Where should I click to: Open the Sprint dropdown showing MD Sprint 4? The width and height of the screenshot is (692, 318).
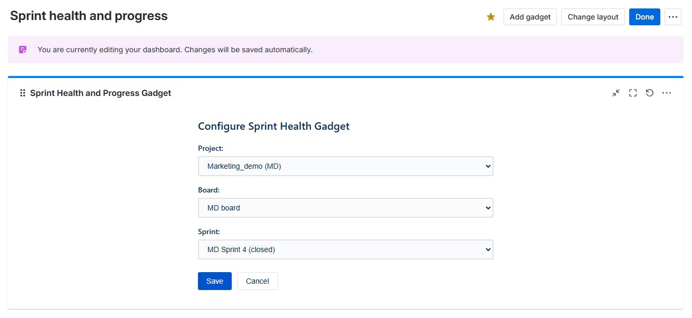click(x=345, y=249)
